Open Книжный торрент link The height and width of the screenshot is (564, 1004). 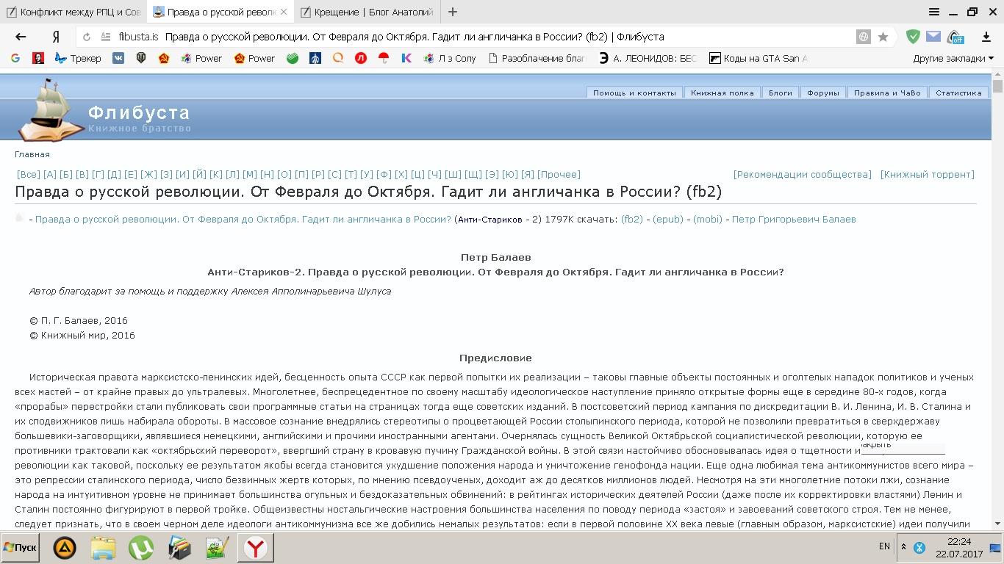pyautogui.click(x=928, y=174)
